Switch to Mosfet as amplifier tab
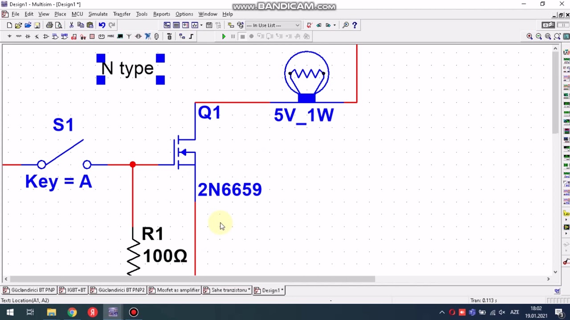570x320 pixels. [174, 290]
